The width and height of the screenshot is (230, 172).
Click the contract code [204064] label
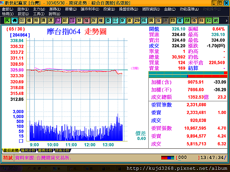pos(20,35)
